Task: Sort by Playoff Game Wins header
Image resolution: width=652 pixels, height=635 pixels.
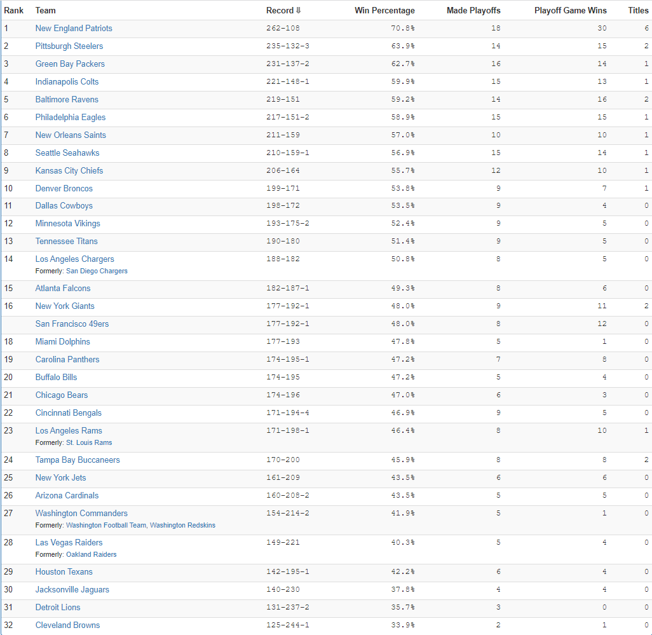Action: pos(571,10)
